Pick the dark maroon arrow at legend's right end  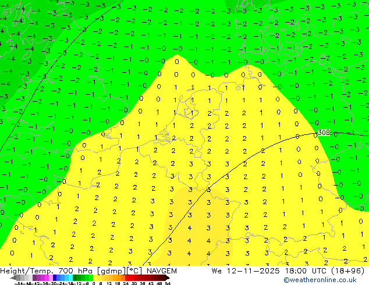point(168,277)
